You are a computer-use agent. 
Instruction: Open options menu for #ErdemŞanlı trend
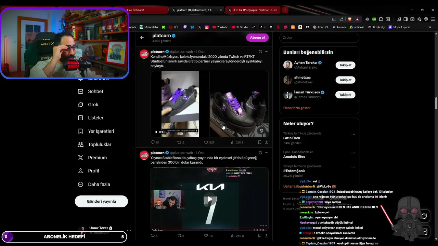point(353,167)
